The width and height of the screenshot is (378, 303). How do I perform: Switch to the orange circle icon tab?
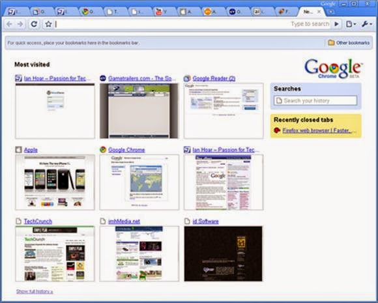pos(213,12)
